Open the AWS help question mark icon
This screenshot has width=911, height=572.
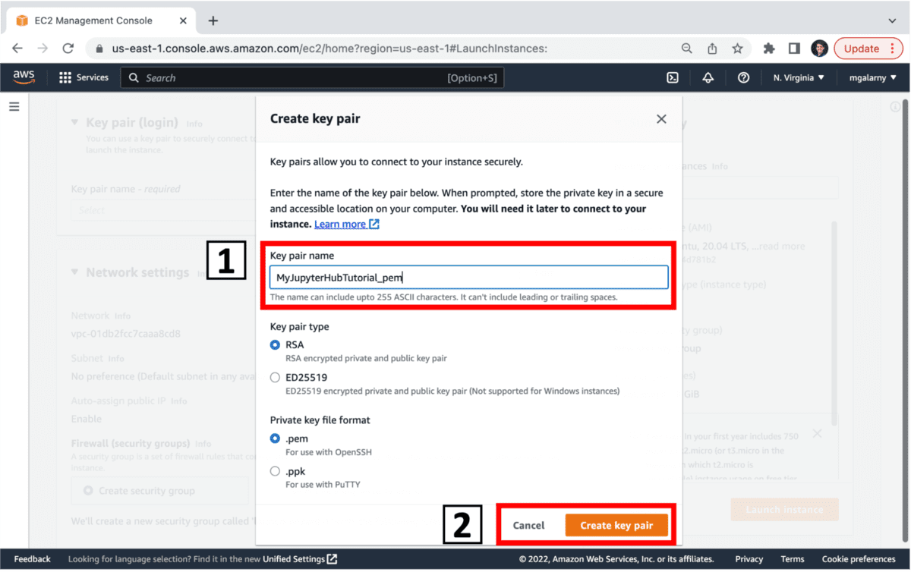click(x=744, y=77)
